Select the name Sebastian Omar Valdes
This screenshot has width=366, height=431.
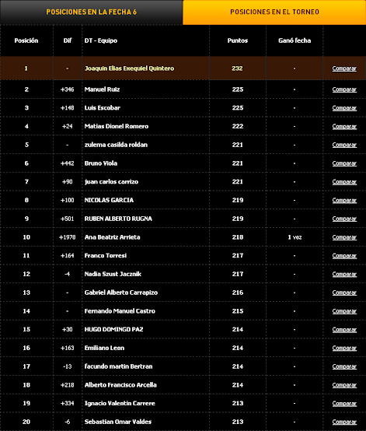118,422
